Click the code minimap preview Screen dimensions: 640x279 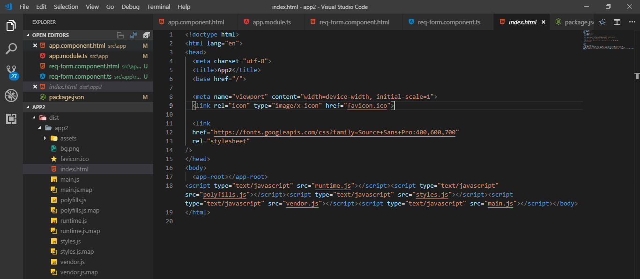pos(607,40)
